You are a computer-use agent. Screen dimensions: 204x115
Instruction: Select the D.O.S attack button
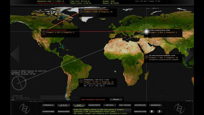[x=64, y=105]
